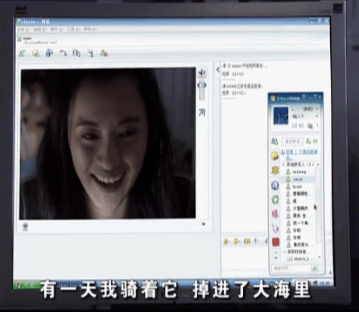The image size is (359, 312).
Task: Collapse the second contact group at bottom
Action: 284,252
